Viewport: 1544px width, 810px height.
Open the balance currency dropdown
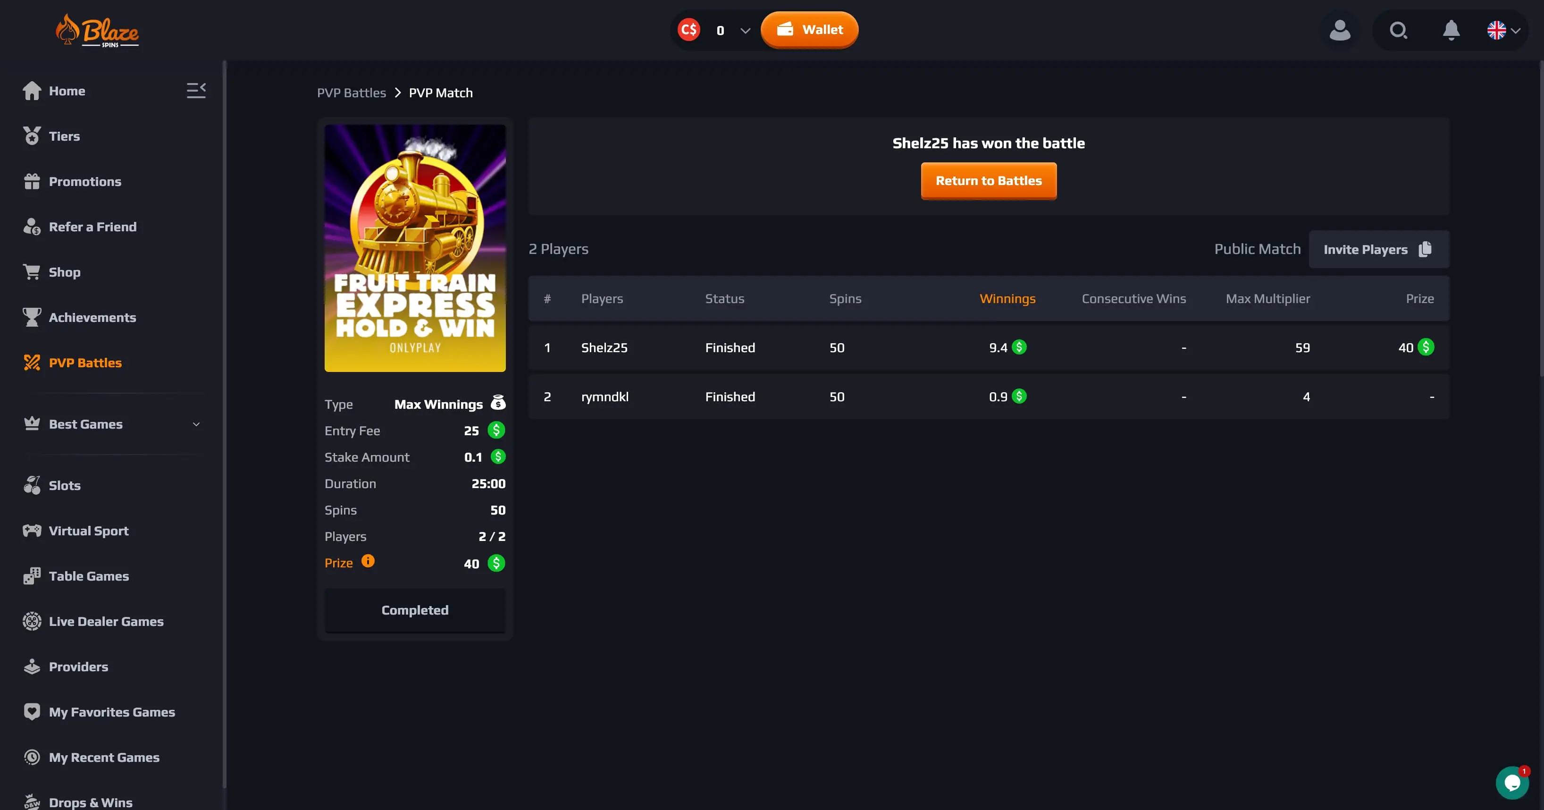pyautogui.click(x=745, y=31)
